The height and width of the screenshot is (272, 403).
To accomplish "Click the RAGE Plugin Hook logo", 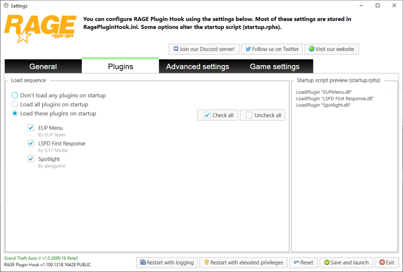I will [x=40, y=29].
